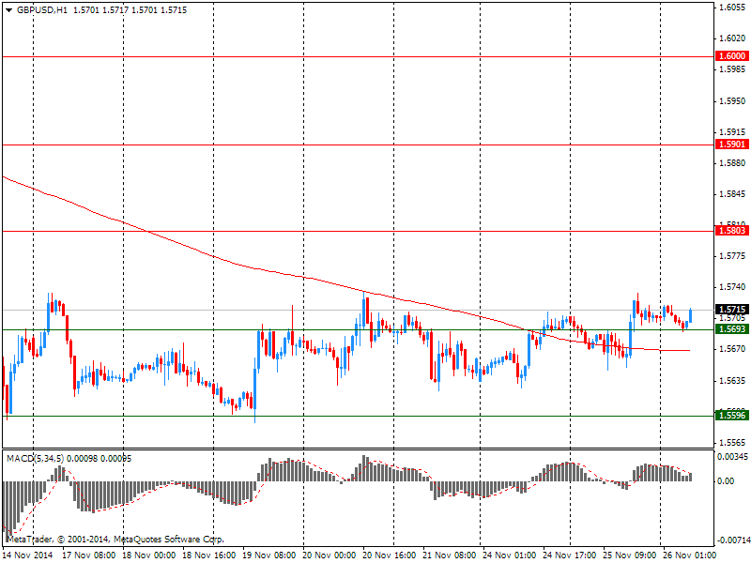Click the 21 Nov 08:00 time label
751x563 pixels.
[450, 555]
